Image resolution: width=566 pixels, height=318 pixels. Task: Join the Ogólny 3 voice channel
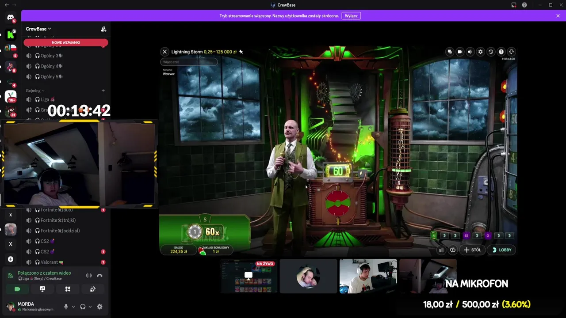(x=66, y=56)
